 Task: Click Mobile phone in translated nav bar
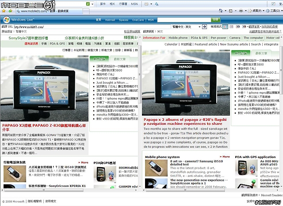178,38
